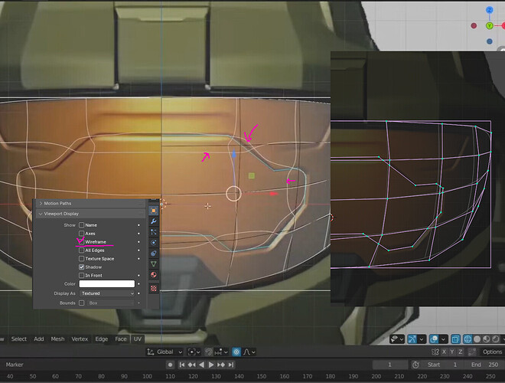Open the Display As Textured dropdown
505x383 pixels.
107,293
